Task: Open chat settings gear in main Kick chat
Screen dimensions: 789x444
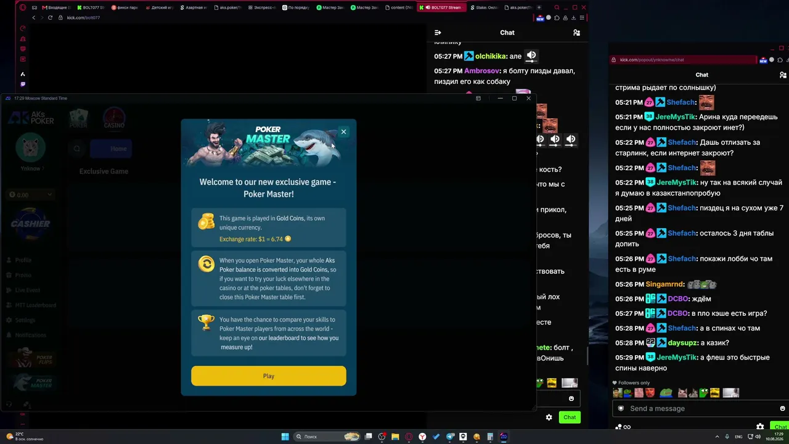Action: tap(549, 417)
